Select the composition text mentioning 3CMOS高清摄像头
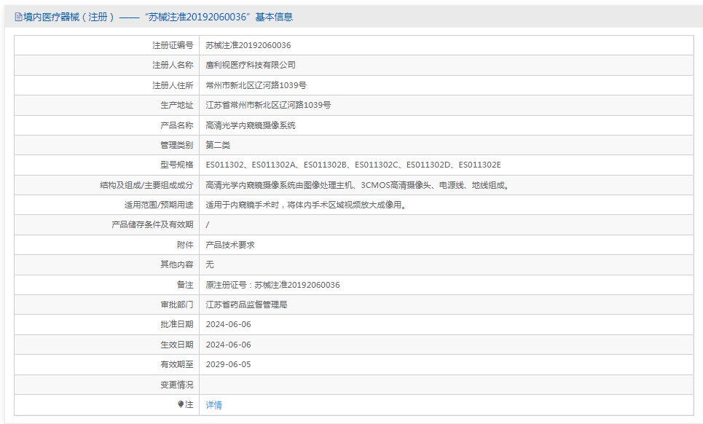This screenshot has width=703, height=424. pyautogui.click(x=358, y=185)
